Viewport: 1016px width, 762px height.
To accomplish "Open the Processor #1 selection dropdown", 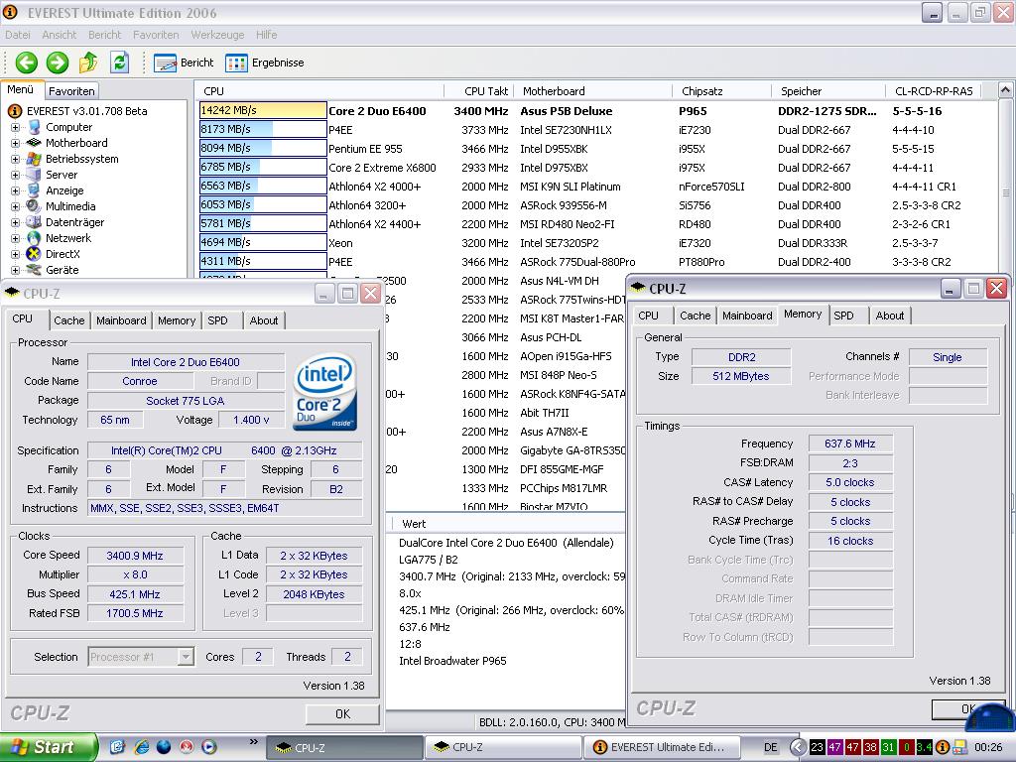I will (x=186, y=657).
